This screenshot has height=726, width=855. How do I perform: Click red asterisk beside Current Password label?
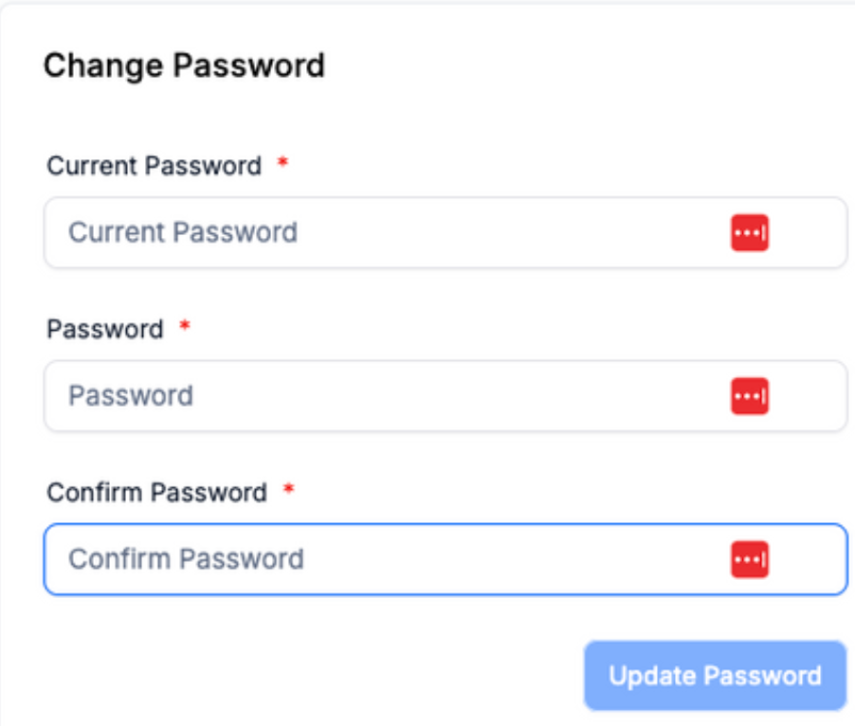pos(282,162)
